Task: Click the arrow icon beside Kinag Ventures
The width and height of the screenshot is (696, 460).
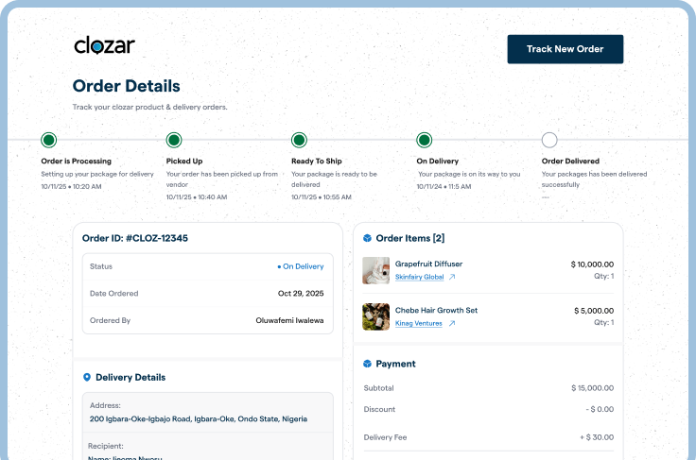Action: click(452, 323)
